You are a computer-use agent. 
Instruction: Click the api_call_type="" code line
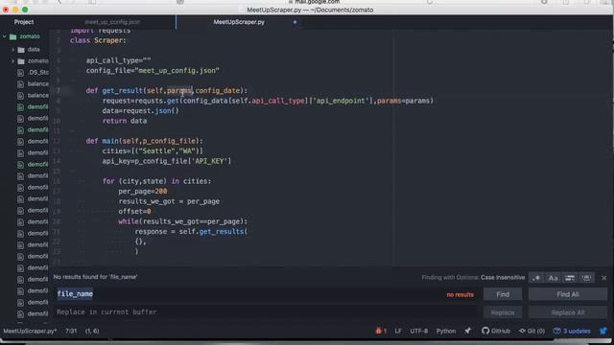(x=118, y=60)
